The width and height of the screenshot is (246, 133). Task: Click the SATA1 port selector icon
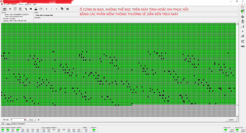click(x=5, y=9)
